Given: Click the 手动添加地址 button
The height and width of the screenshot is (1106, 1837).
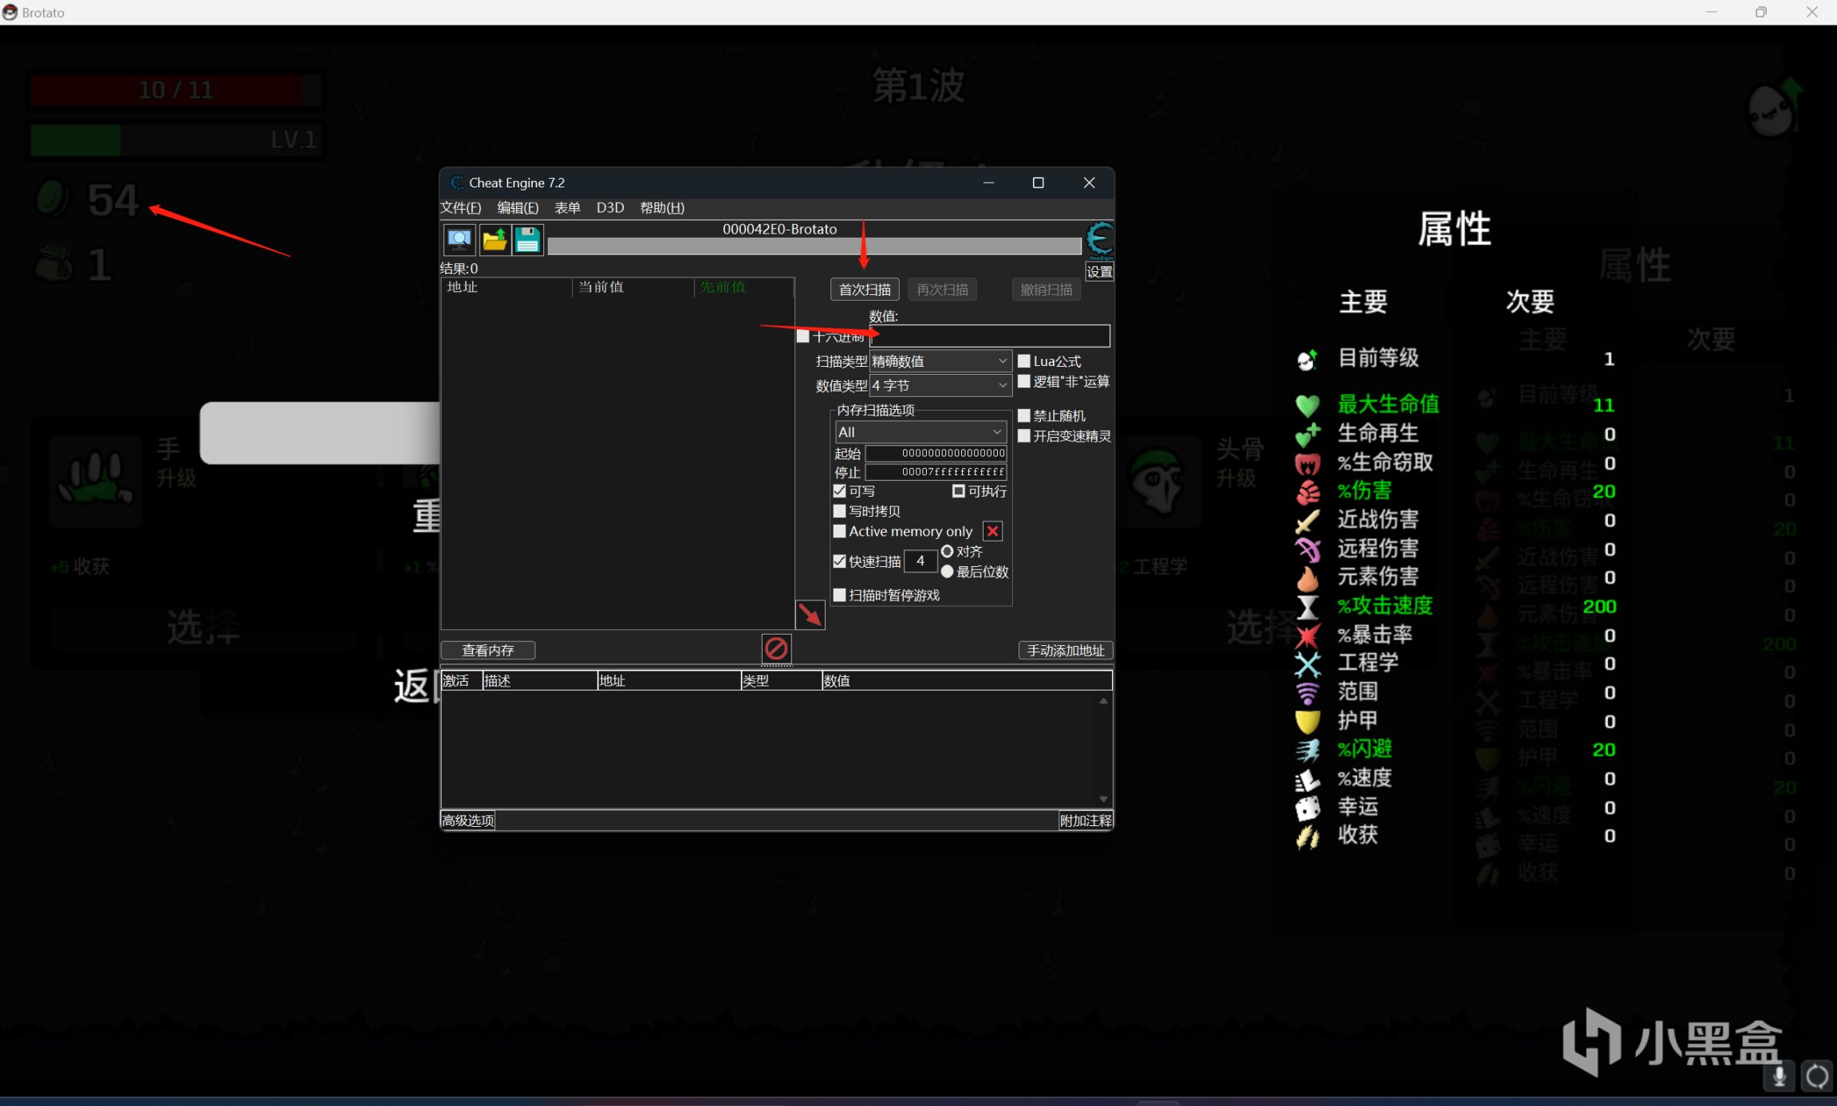Looking at the screenshot, I should pos(1065,651).
